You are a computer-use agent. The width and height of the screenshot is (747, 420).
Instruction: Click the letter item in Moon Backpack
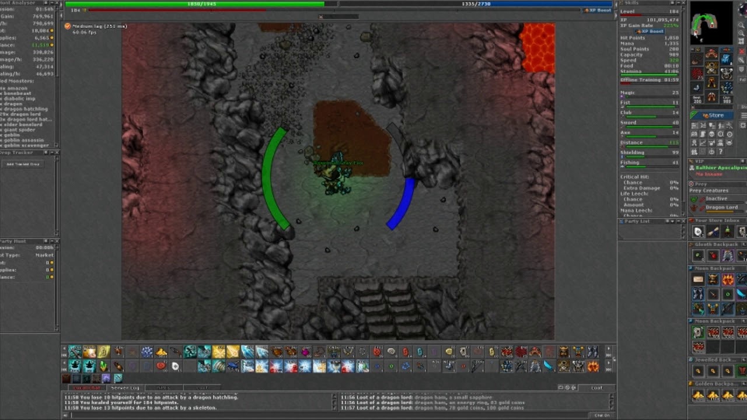click(699, 280)
